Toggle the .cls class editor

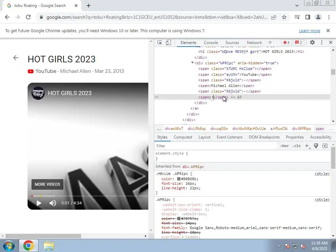[296, 146]
